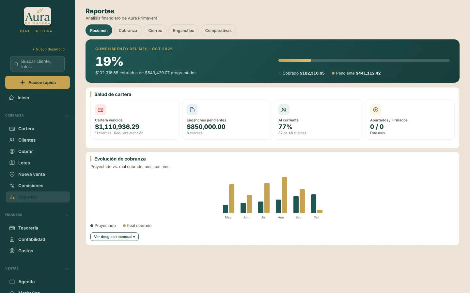Click the Apartados / Firmados plus icon
The image size is (470, 293).
(x=376, y=110)
